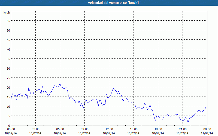Click the "06:00" x-axis time label
Viewport: 218px width, 136px height.
60,129
